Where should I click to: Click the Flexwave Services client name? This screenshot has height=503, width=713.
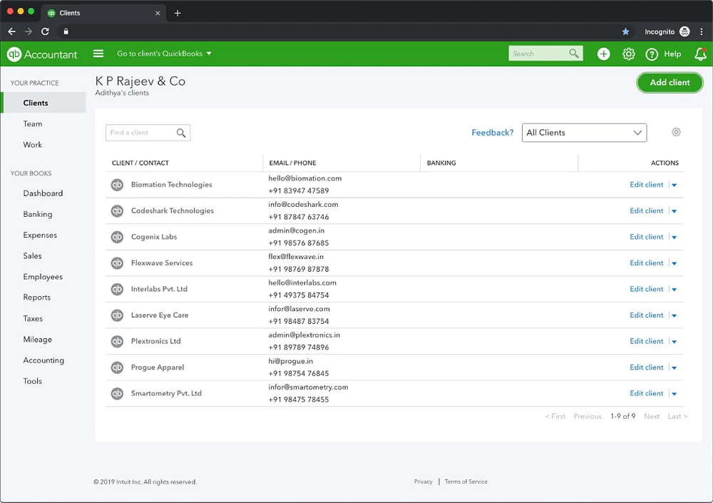click(162, 263)
